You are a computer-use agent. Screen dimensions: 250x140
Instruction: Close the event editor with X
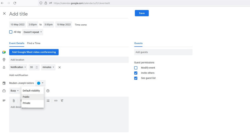(x=4, y=14)
